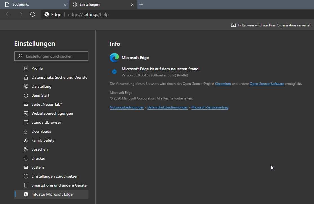The width and height of the screenshot is (314, 204).
Task: Focus the Einstellungen durchsuchen search field
Action: click(51, 56)
